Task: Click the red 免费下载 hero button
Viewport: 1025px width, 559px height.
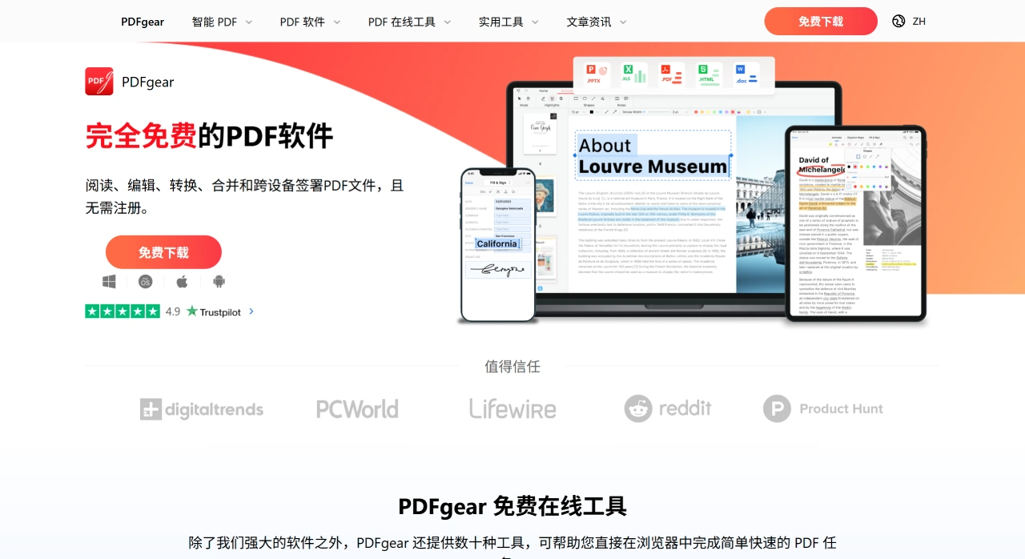Action: [163, 251]
